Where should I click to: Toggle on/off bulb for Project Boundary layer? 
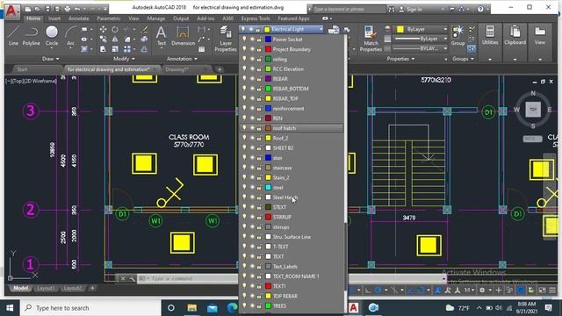pyautogui.click(x=244, y=49)
